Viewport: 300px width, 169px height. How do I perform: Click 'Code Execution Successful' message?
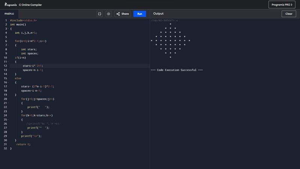[x=177, y=70]
